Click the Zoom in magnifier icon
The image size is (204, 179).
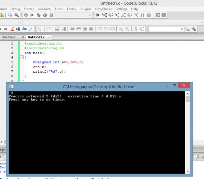click(121, 29)
